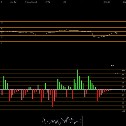126x126 pixels.
Task: Click the SI & MR header text
Action: pos(13,2)
